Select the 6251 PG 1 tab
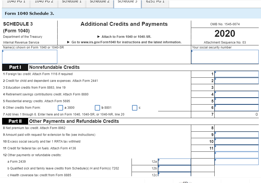 (x=155, y=2)
